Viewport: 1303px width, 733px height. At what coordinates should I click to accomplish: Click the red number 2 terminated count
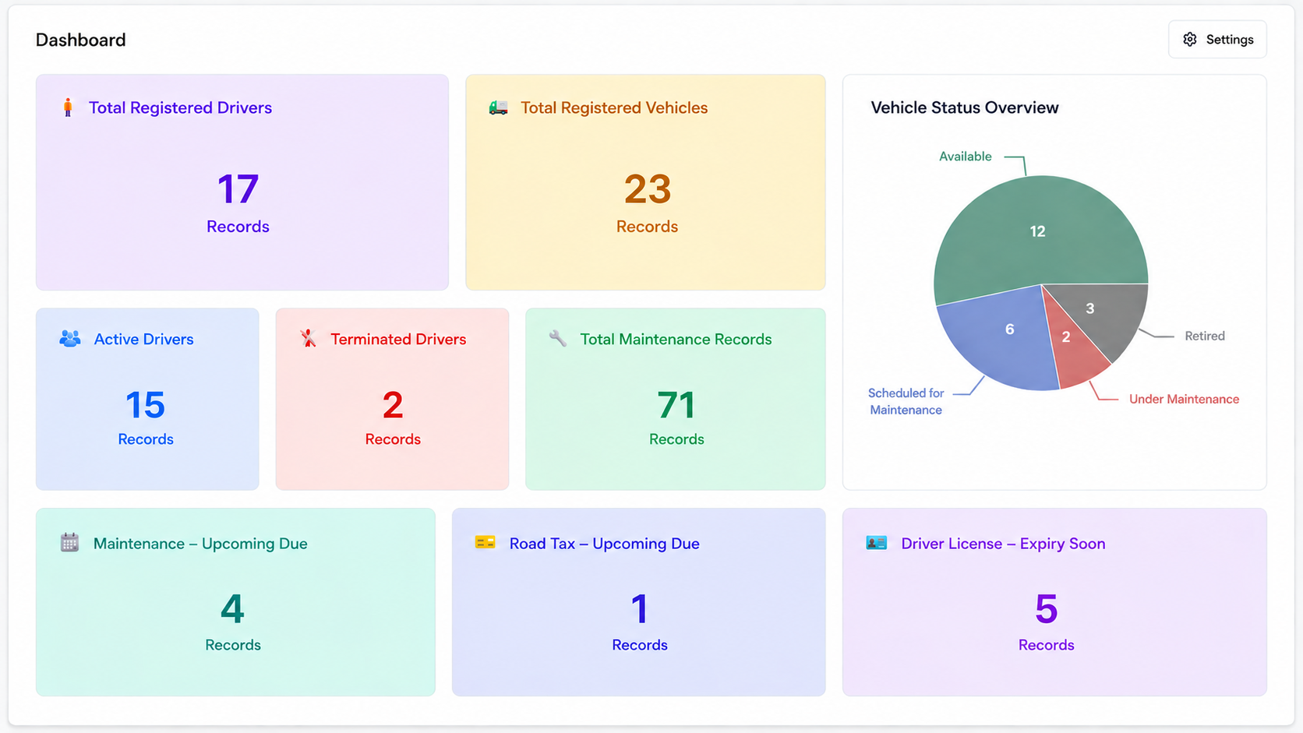[x=393, y=405]
